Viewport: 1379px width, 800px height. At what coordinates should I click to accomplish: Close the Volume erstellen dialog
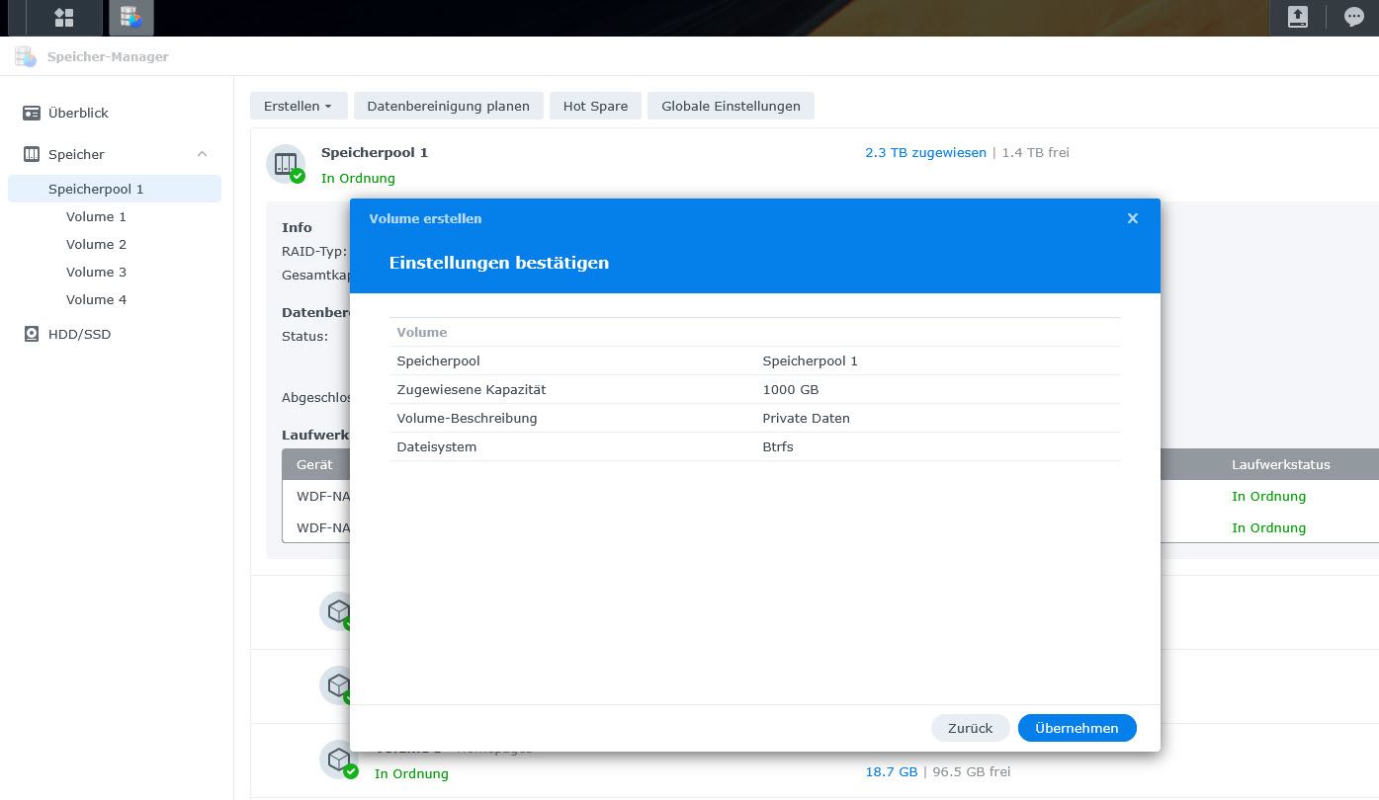(1133, 218)
